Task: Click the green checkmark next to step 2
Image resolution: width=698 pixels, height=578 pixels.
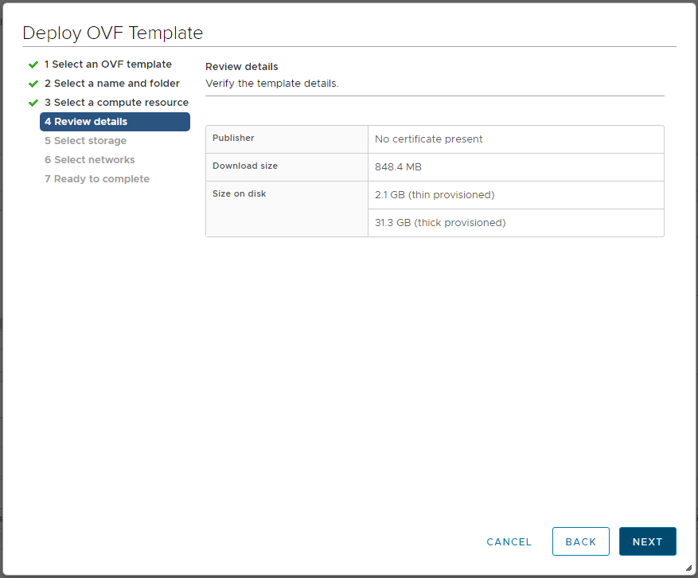Action: click(33, 84)
